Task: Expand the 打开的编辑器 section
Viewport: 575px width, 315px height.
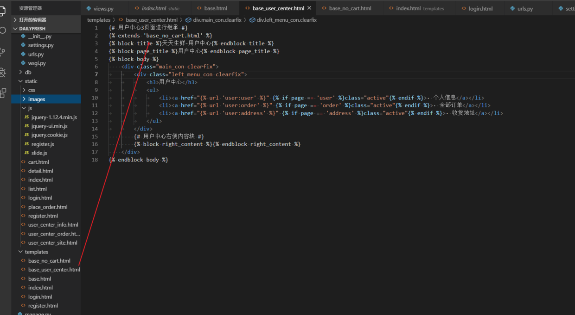Action: point(46,20)
